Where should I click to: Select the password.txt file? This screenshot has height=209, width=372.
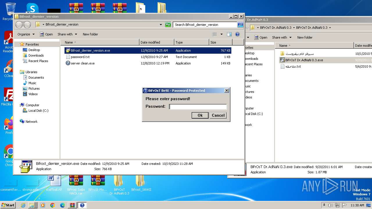coord(148,57)
